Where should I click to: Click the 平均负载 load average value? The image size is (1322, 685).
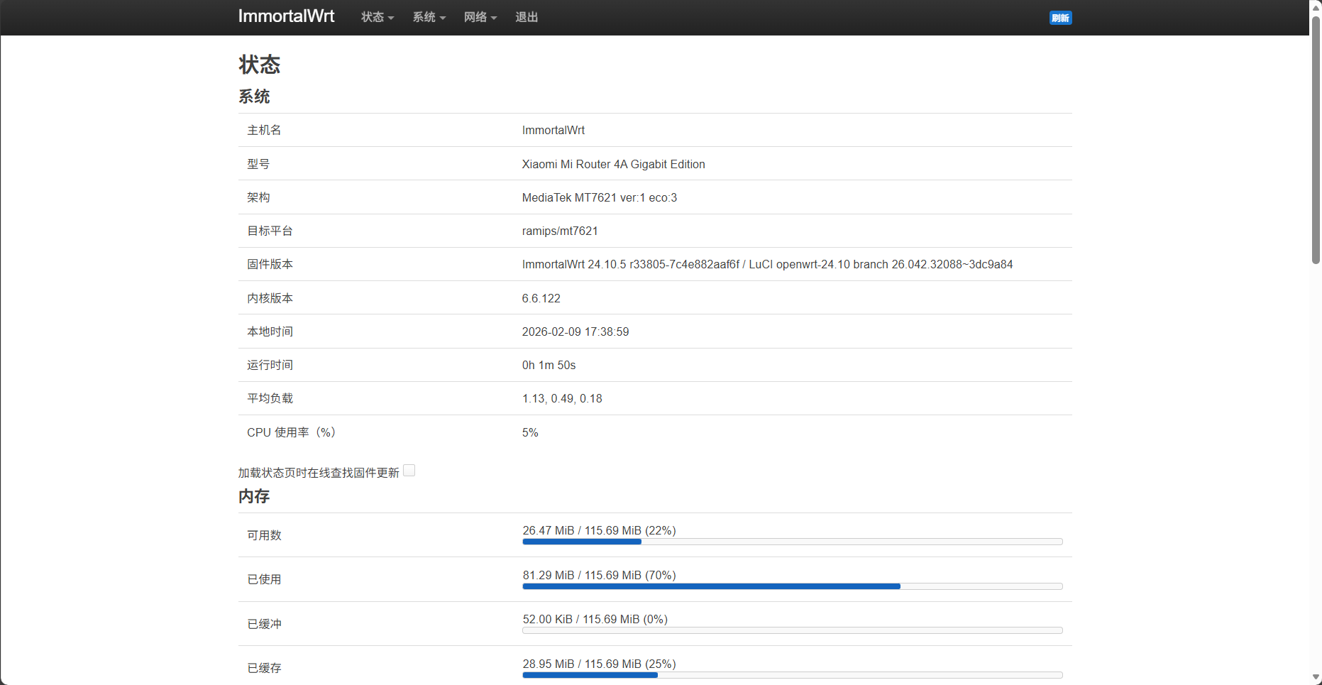(x=562, y=398)
